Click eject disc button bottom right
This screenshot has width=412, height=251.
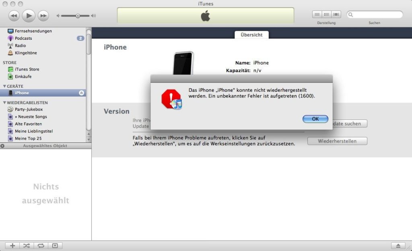398,245
